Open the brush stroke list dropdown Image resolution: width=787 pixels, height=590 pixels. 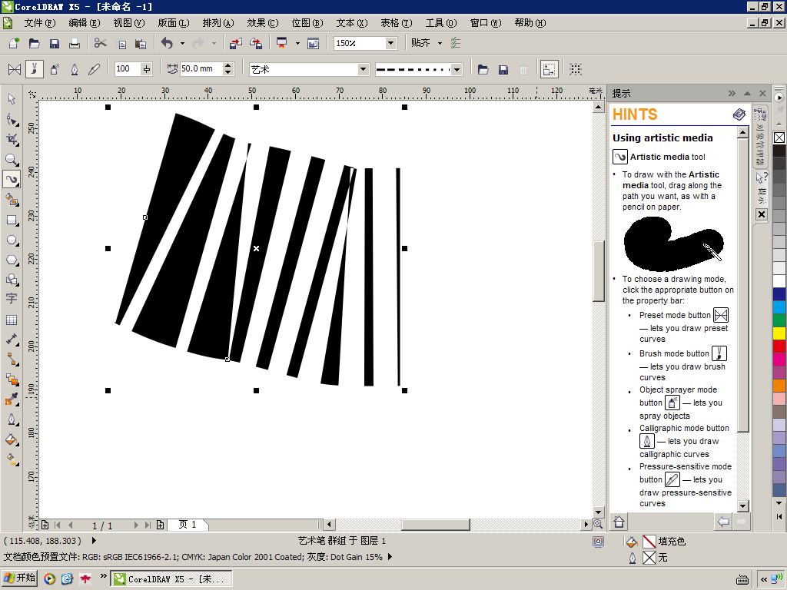pos(457,69)
